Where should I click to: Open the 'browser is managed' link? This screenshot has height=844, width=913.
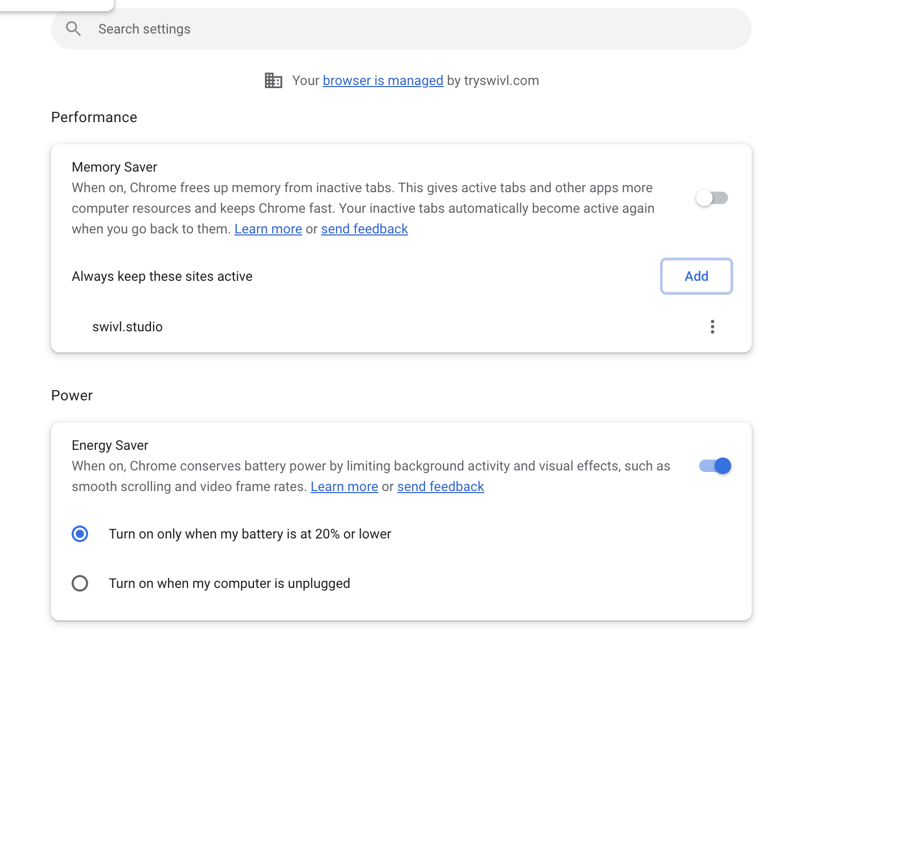(382, 80)
